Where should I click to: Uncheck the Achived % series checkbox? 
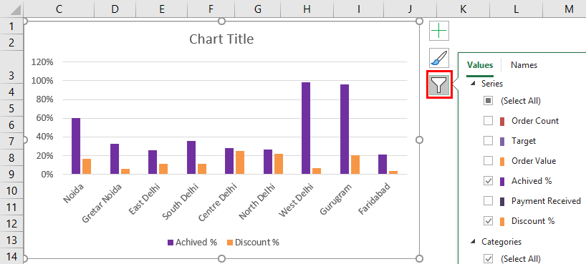click(488, 181)
